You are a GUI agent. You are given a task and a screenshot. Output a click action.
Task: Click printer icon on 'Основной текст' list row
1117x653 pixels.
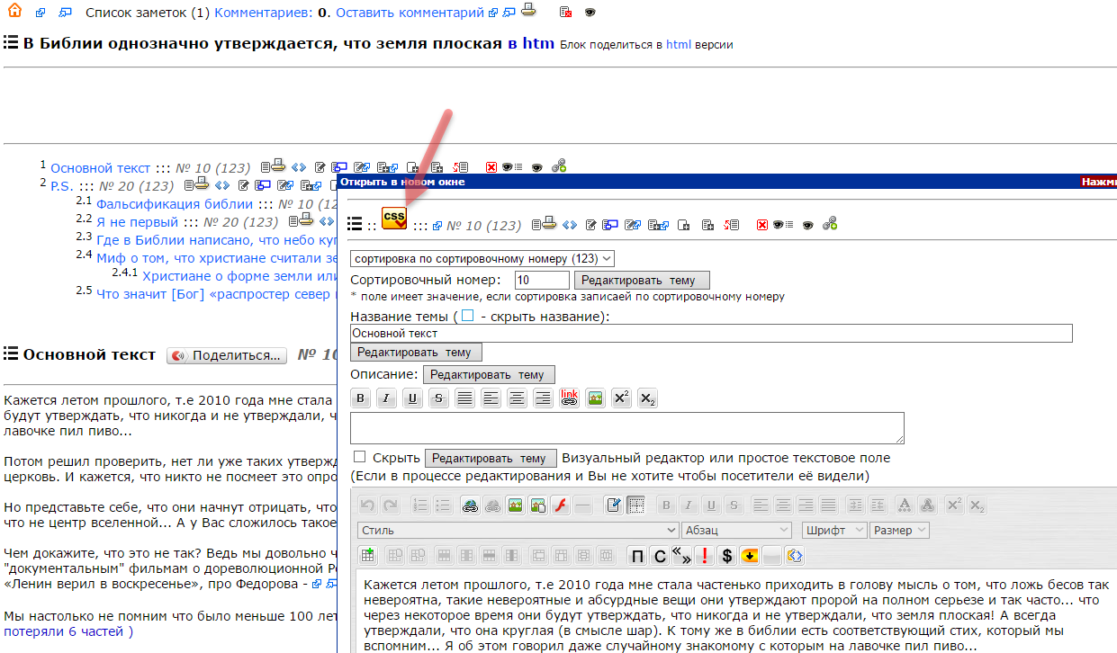click(279, 166)
